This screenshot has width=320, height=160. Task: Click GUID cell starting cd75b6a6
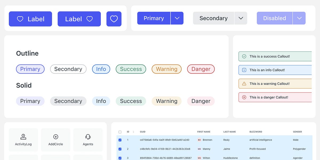point(165,140)
